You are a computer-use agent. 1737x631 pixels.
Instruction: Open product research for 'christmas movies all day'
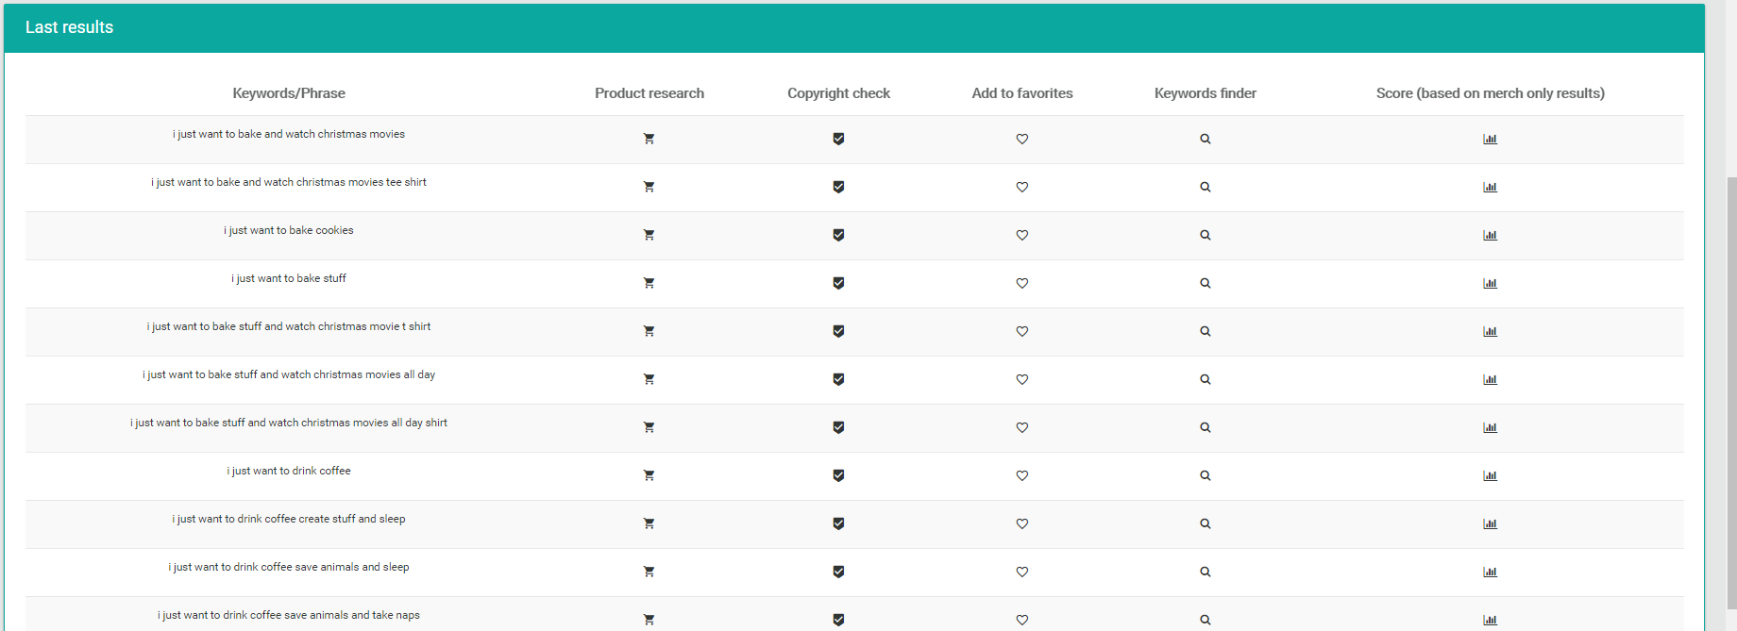[x=649, y=379]
